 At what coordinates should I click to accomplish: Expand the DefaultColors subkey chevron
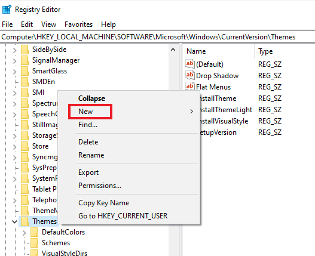pos(25,233)
